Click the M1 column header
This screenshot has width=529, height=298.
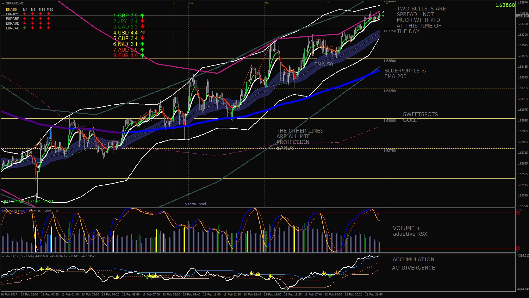[25, 9]
